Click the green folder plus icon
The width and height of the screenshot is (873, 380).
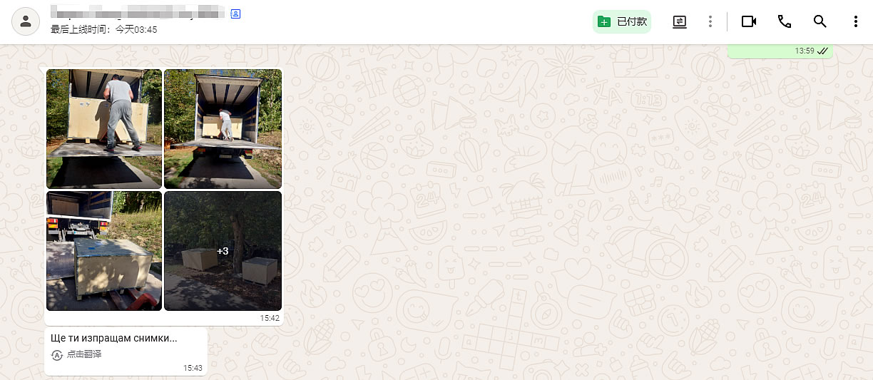[x=604, y=21]
